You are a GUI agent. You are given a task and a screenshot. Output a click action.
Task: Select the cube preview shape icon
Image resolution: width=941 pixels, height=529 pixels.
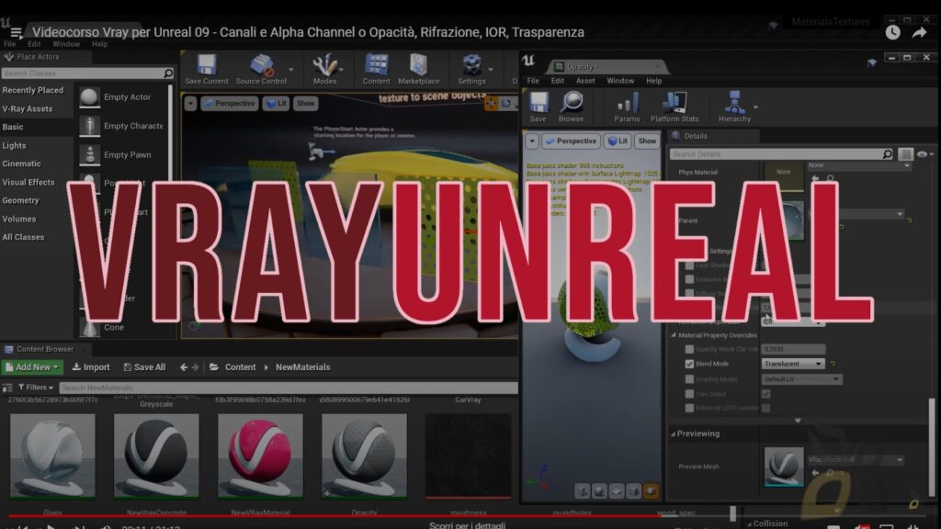point(634,492)
